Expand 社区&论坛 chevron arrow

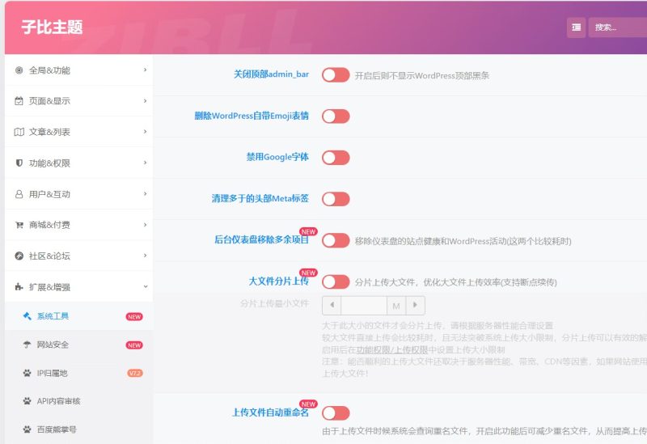point(146,256)
